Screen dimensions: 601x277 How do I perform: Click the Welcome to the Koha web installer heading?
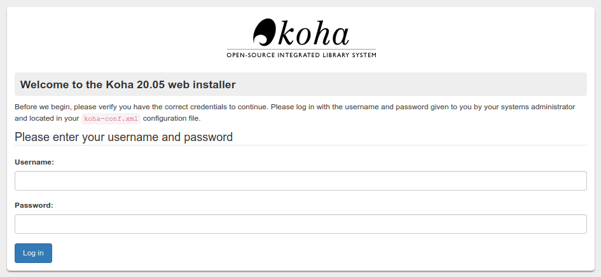(128, 84)
